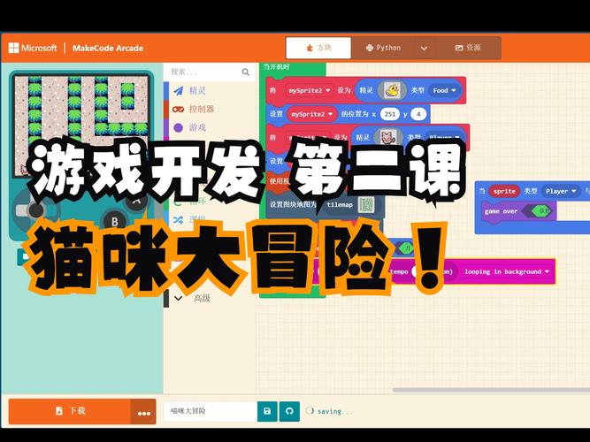The image size is (590, 442).
Task: Click the simulator joystick pad
Action: pyautogui.click(x=35, y=210)
